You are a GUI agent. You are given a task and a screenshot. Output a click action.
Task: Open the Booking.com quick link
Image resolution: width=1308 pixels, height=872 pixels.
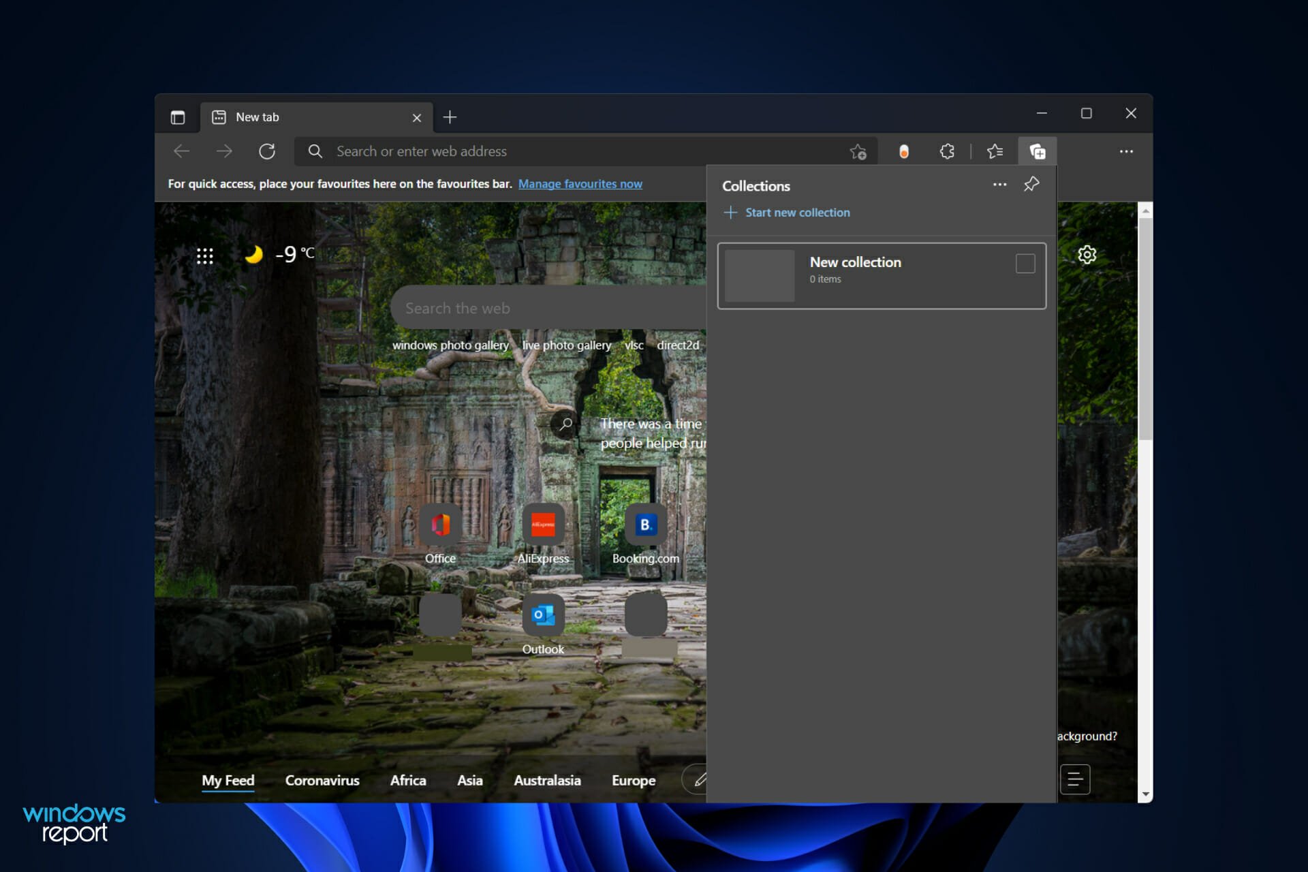click(646, 535)
